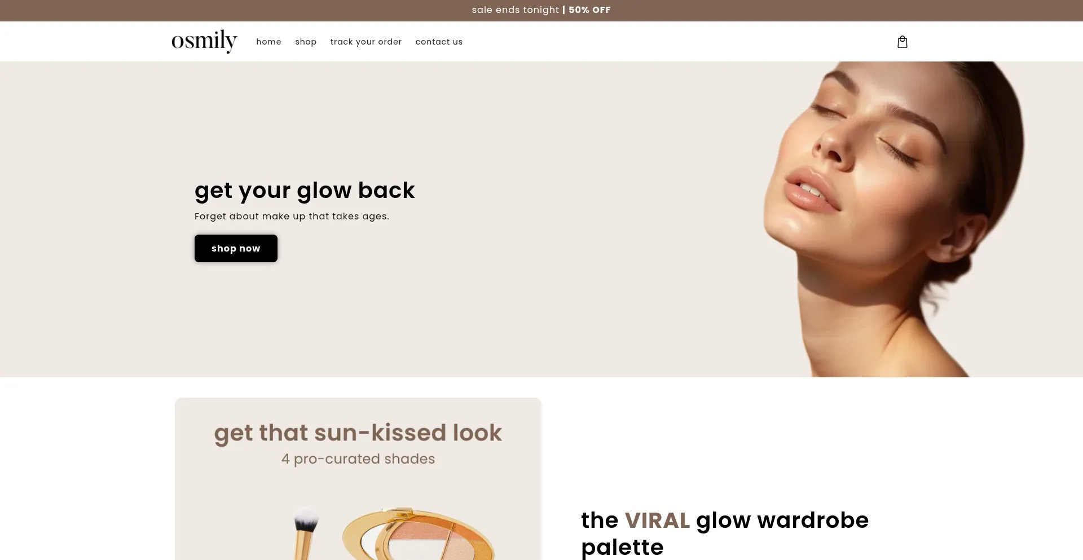1083x560 pixels.
Task: Click the sale ends tonight announcement text
Action: (515, 10)
